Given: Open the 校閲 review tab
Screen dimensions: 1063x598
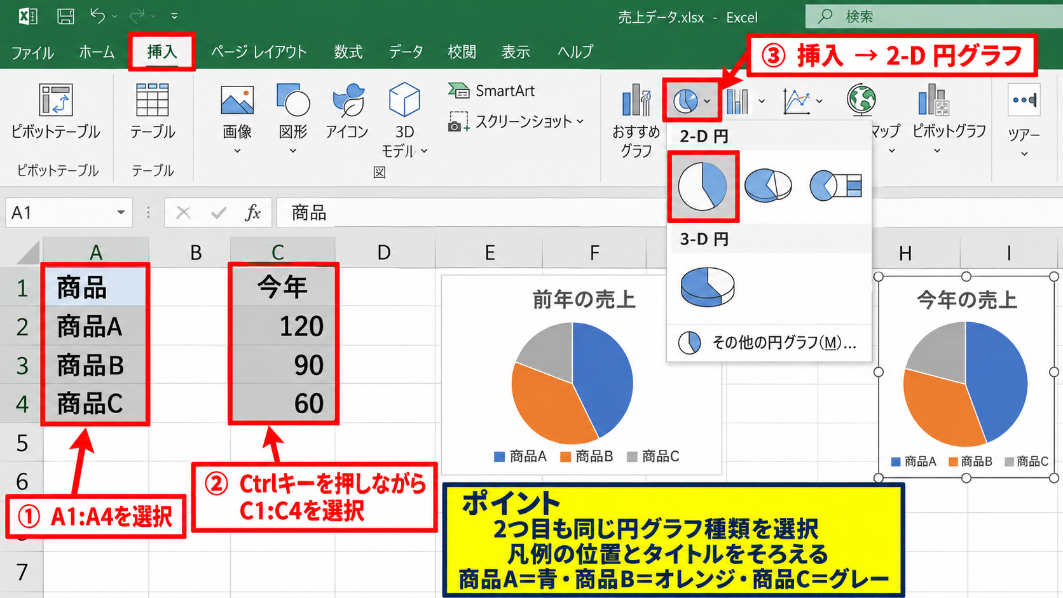Looking at the screenshot, I should click(x=462, y=52).
